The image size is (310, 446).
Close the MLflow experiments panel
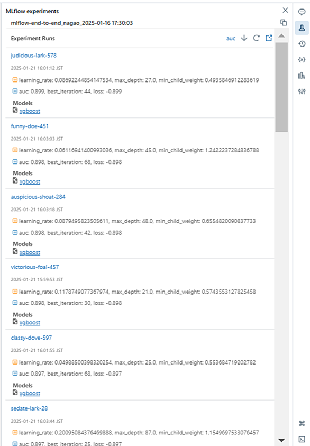(x=285, y=10)
